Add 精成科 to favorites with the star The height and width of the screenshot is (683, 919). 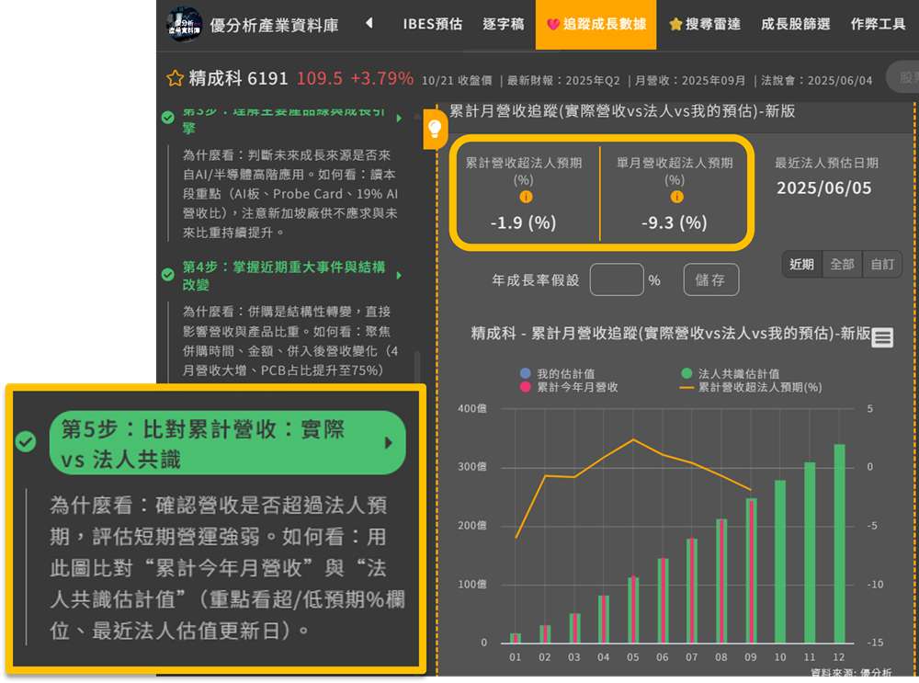click(175, 79)
